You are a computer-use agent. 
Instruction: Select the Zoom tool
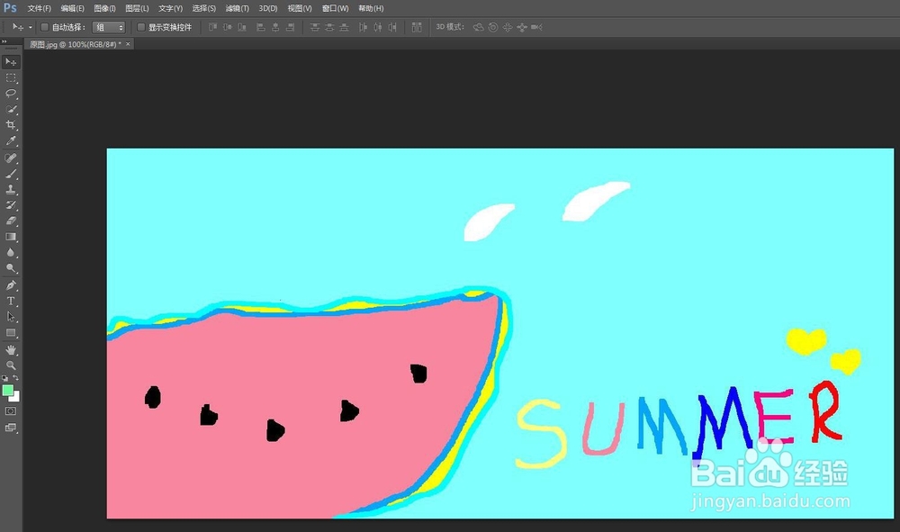11,365
